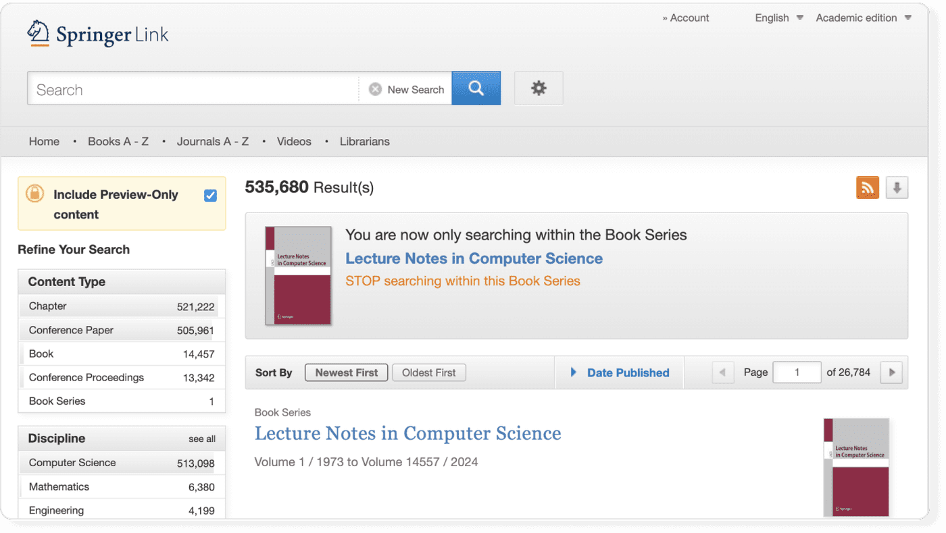Image resolution: width=946 pixels, height=533 pixels.
Task: Click the lock icon on the Preview-Only panel
Action: pos(34,194)
